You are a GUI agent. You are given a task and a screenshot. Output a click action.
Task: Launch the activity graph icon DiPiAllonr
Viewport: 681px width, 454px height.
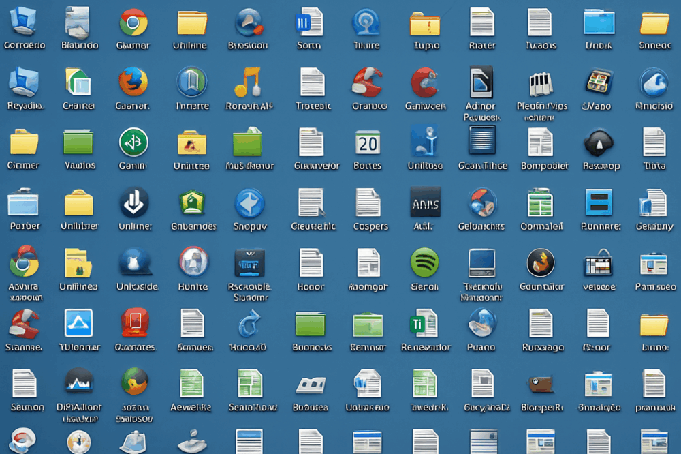click(78, 382)
